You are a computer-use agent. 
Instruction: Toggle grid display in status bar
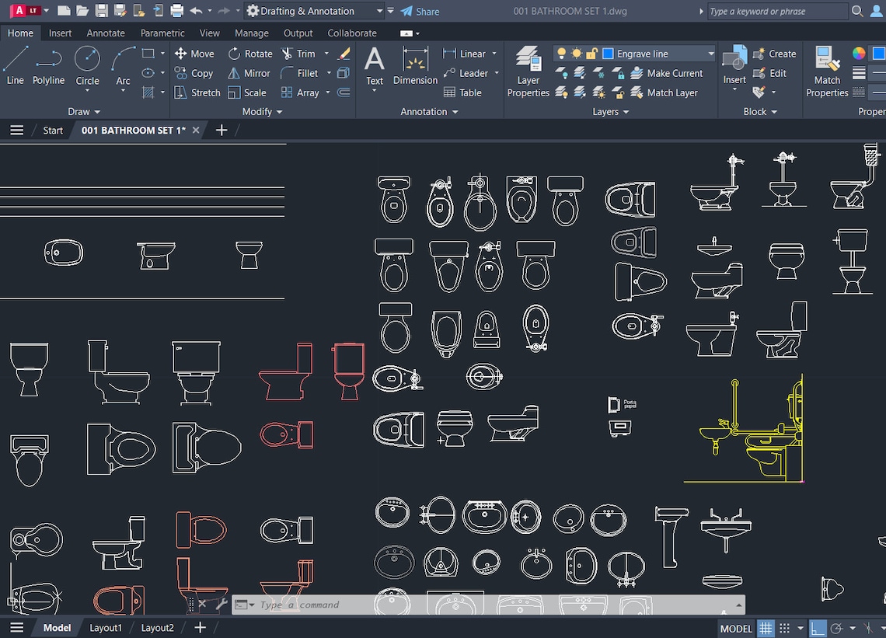[x=766, y=628]
